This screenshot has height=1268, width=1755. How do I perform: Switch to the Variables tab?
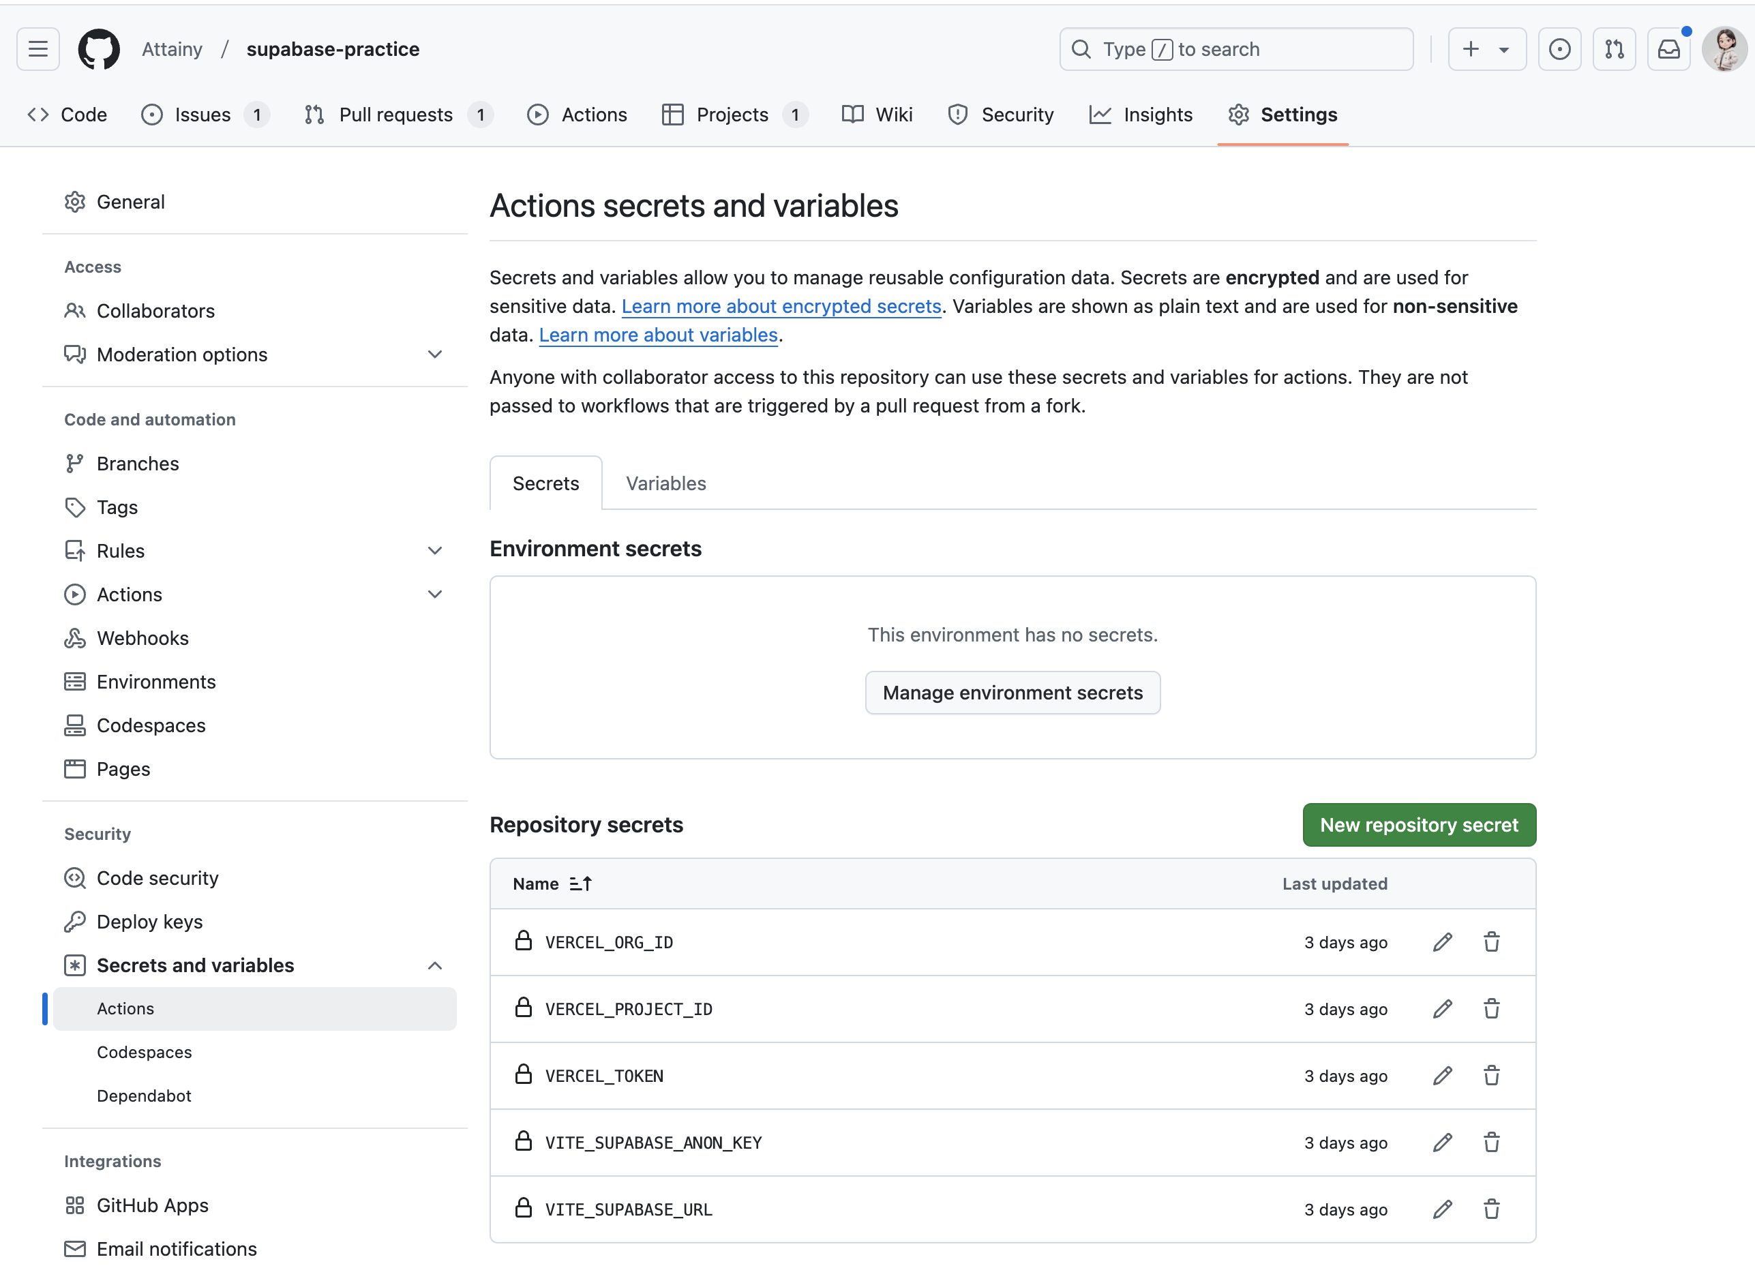coord(665,483)
